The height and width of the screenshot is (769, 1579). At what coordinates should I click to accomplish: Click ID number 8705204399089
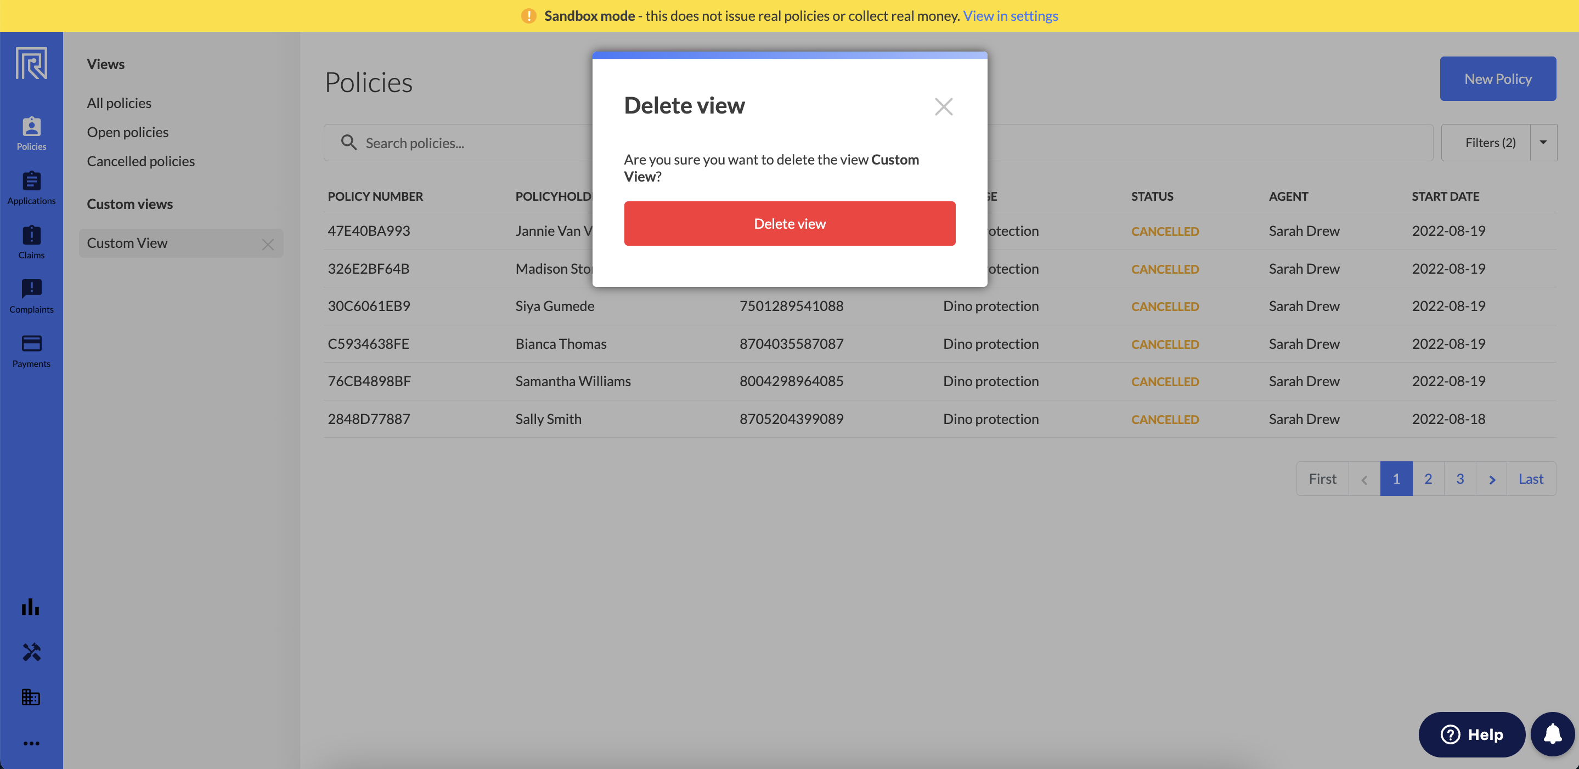coord(791,419)
